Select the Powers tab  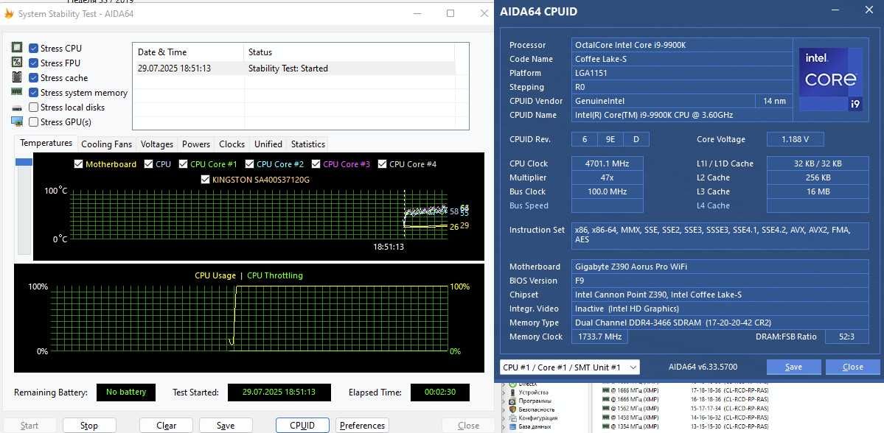tap(196, 144)
